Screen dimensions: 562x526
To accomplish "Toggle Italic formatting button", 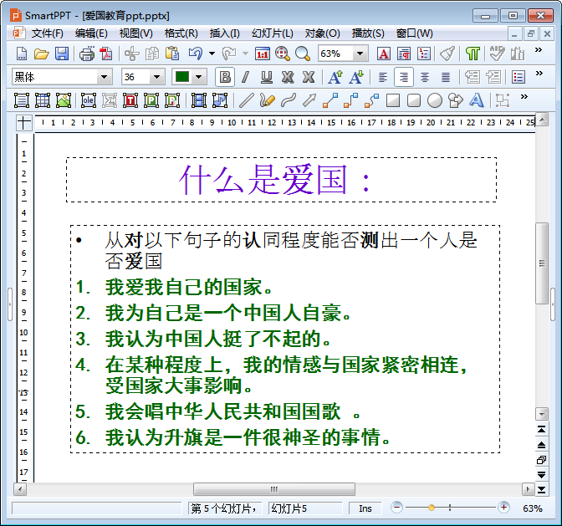I will pos(246,77).
